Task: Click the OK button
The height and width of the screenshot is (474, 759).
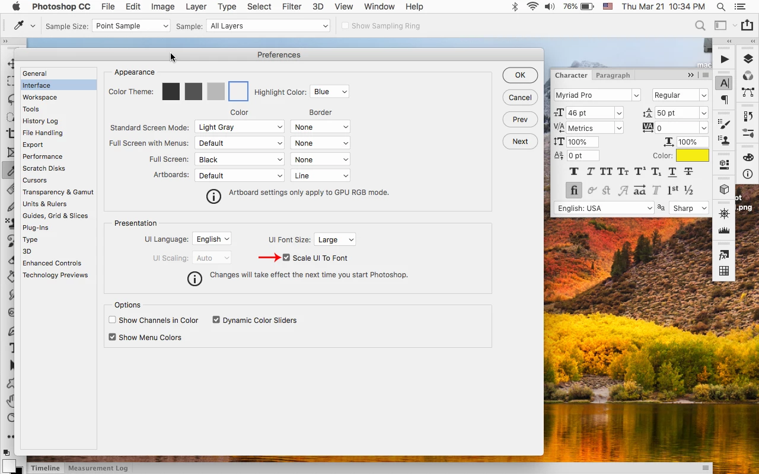Action: coord(520,75)
